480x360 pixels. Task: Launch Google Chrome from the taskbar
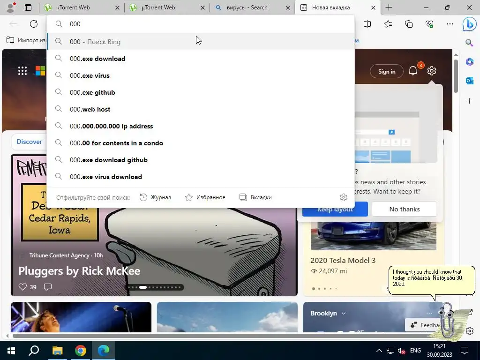81,351
